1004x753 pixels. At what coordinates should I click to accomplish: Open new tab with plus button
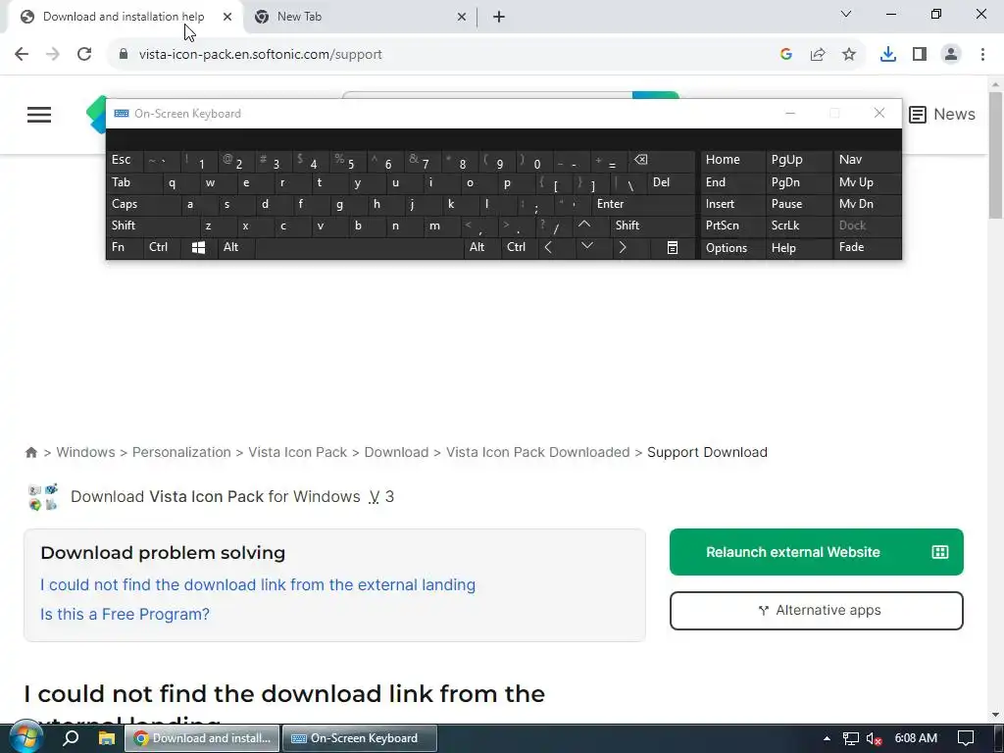coord(499,17)
